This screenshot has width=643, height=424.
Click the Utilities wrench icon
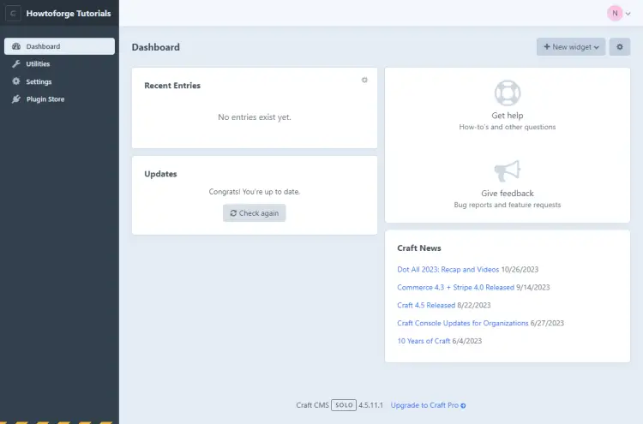click(x=16, y=64)
